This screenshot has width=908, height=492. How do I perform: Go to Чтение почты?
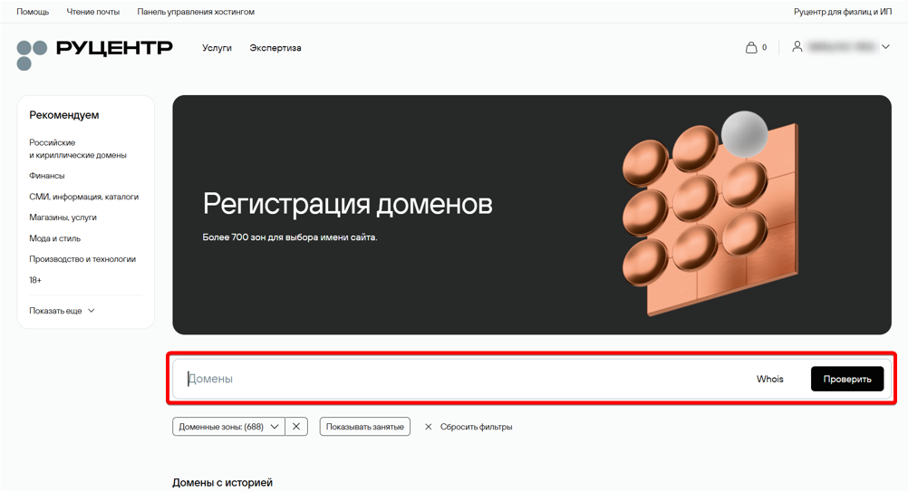coord(92,12)
